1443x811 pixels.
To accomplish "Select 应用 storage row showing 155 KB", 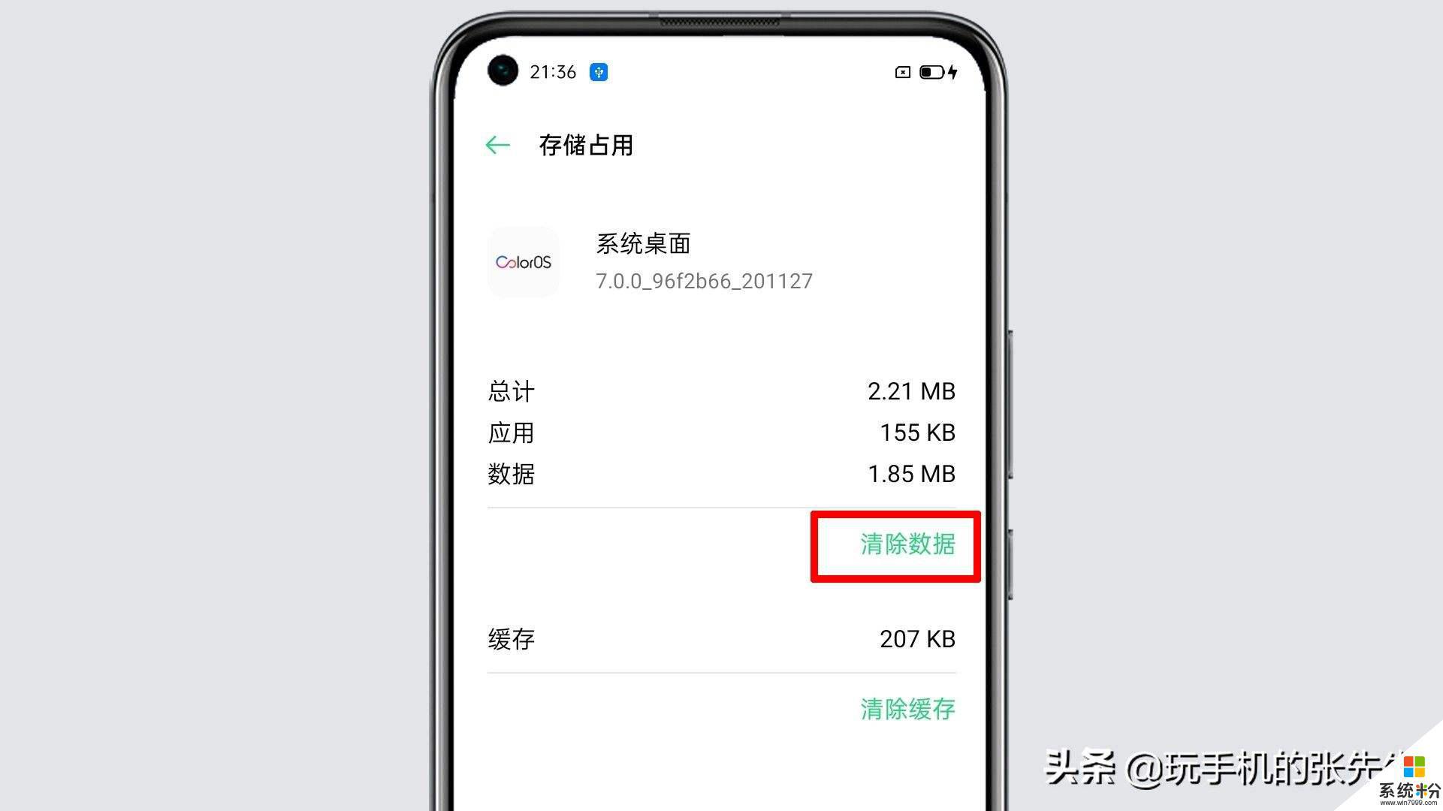I will (x=720, y=432).
